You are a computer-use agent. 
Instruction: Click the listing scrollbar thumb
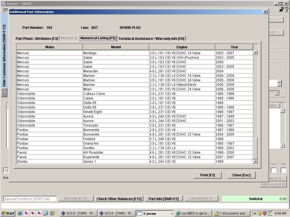click(x=255, y=148)
